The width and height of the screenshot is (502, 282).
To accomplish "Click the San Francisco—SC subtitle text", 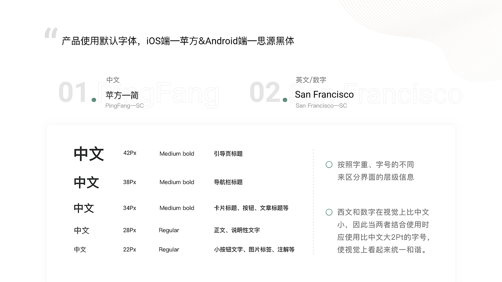I will point(321,106).
